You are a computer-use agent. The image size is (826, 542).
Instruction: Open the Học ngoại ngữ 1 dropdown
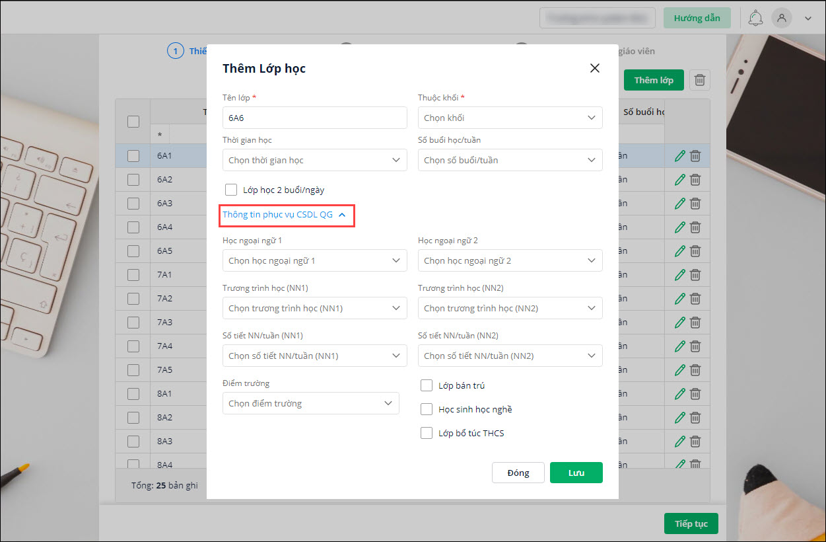[315, 260]
